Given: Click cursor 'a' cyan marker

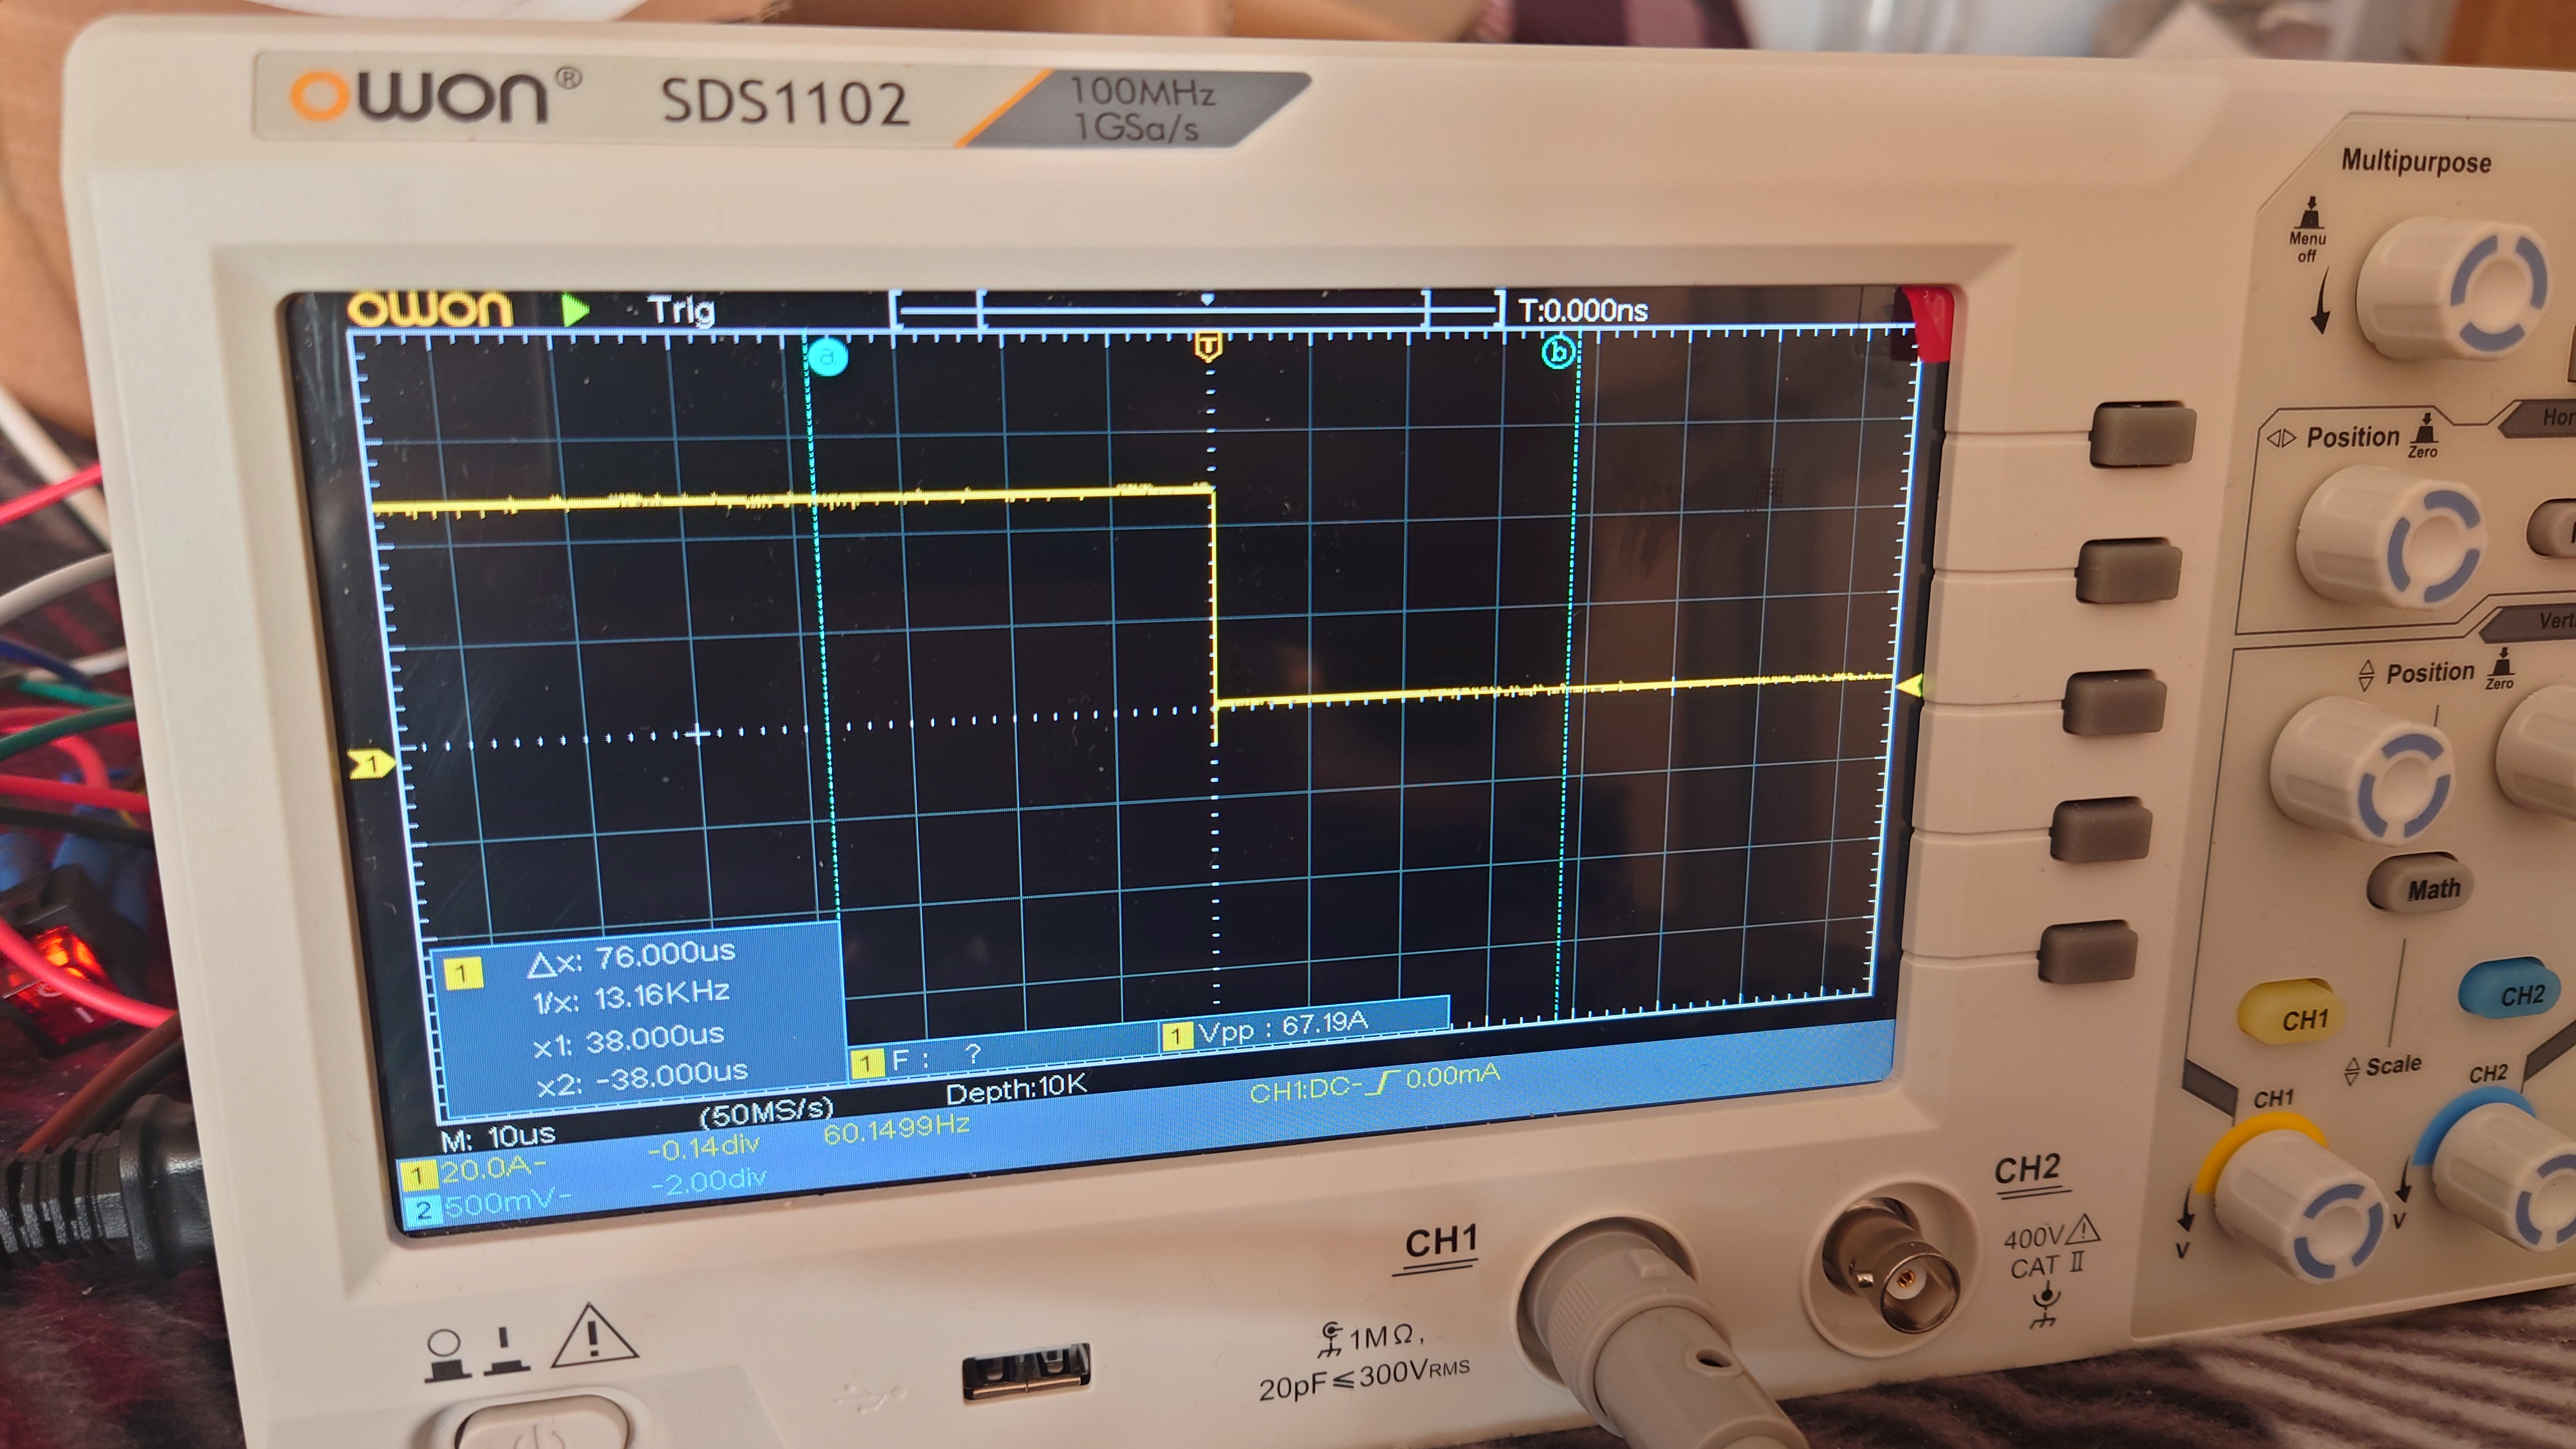Looking at the screenshot, I should pos(827,357).
